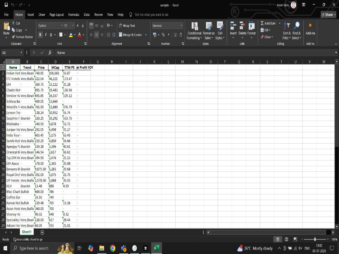Open the font size dropdown
The image size is (339, 254).
click(73, 25)
